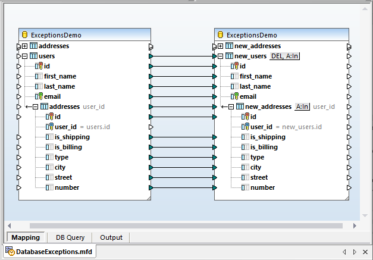This screenshot has width=373, height=260.
Task: Expand the target new_addresses top-level table
Action: coord(220,46)
